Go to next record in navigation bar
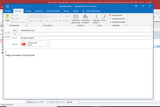The width and height of the screenshot is (160, 107). tap(47, 102)
